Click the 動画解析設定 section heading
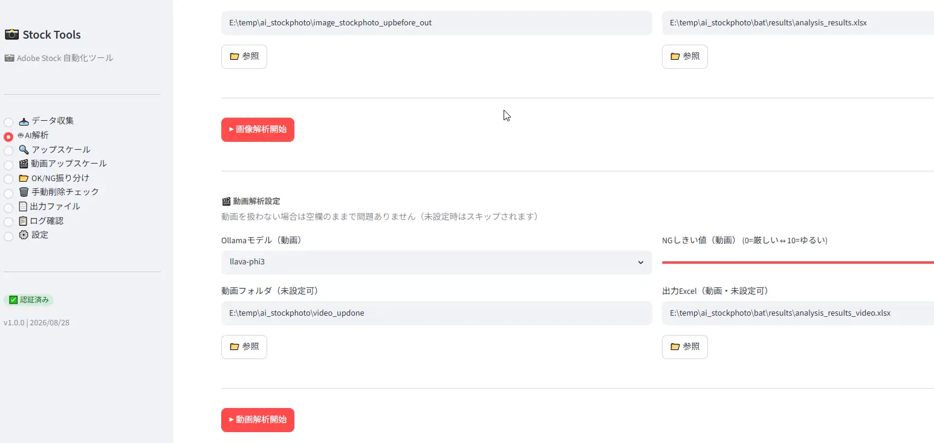The image size is (934, 443). (x=251, y=201)
